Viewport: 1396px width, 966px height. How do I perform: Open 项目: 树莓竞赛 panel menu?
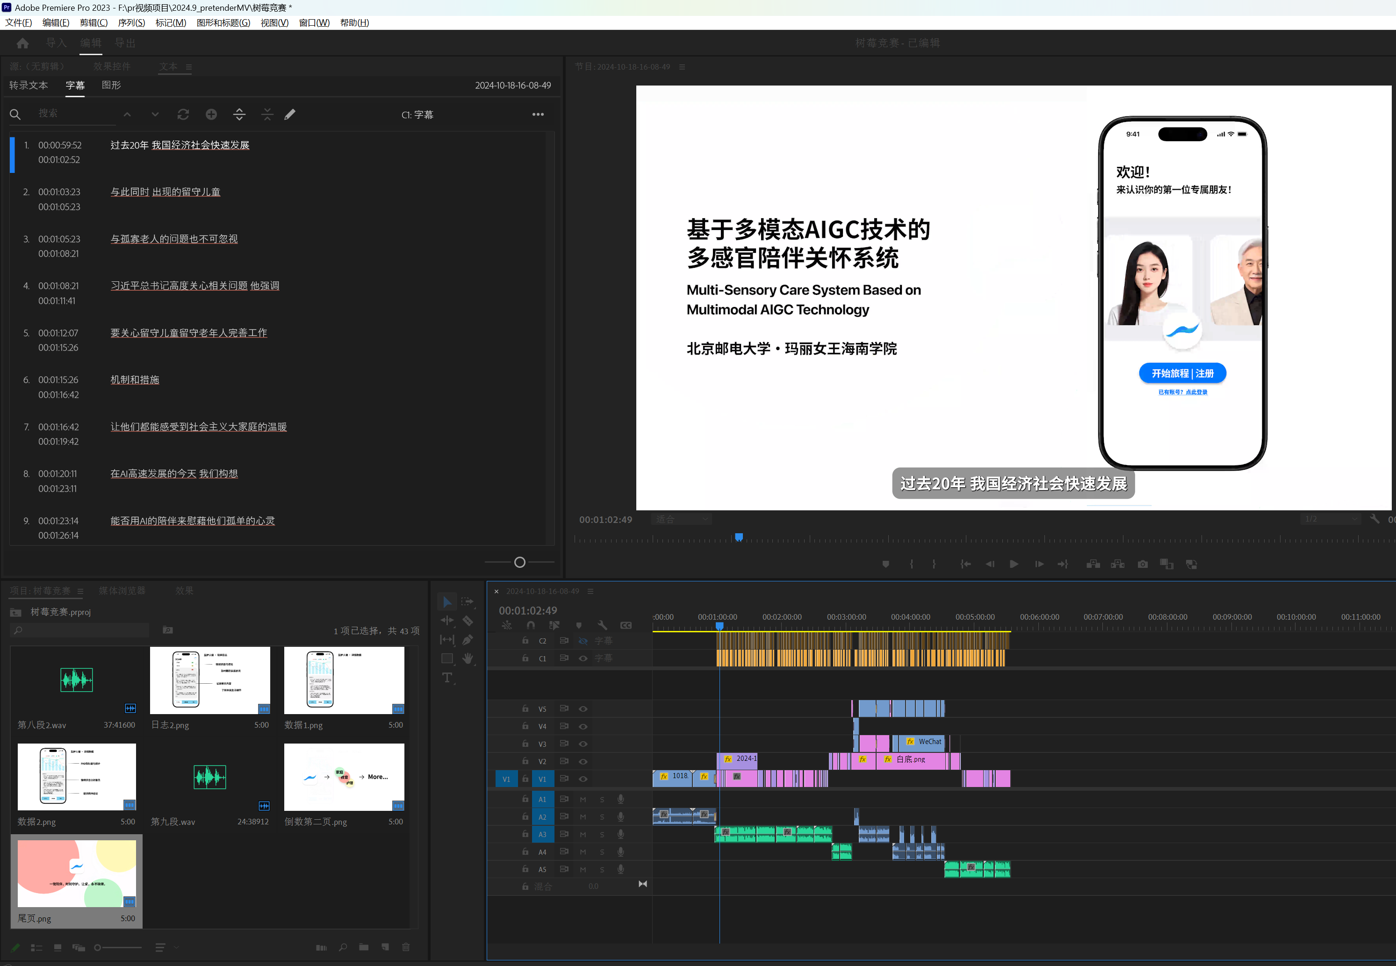coord(80,591)
